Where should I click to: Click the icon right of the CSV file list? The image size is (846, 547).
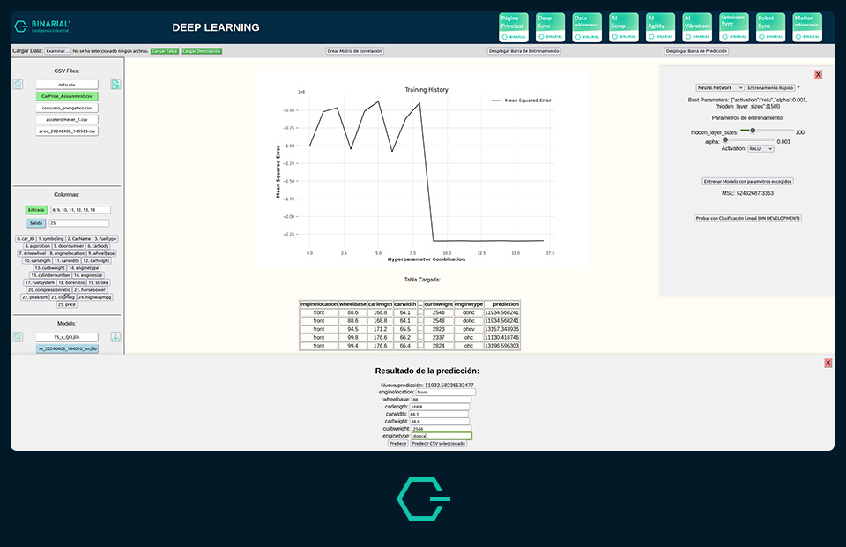click(115, 85)
